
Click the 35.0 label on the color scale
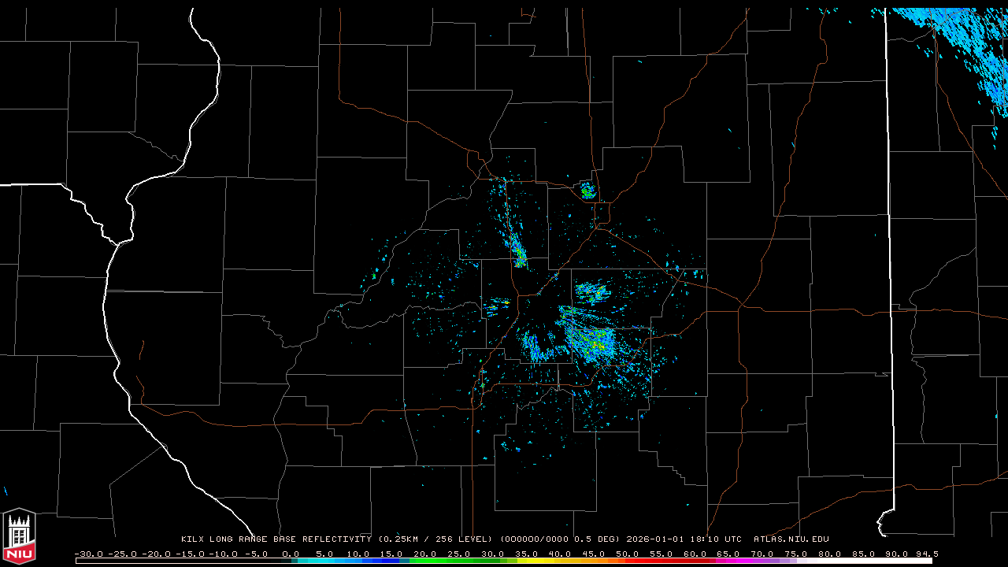pos(526,554)
